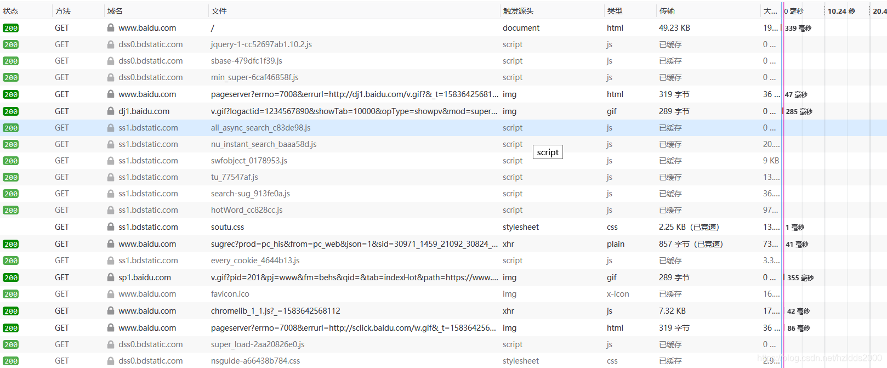Select the sbase-479dfc1f39.js request
The height and width of the screenshot is (368, 887).
click(x=443, y=61)
